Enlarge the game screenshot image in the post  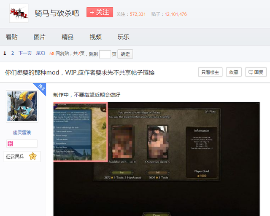(x=157, y=159)
